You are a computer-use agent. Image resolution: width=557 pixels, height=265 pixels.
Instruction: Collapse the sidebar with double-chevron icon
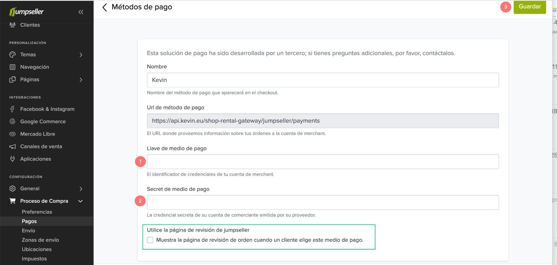pyautogui.click(x=81, y=12)
